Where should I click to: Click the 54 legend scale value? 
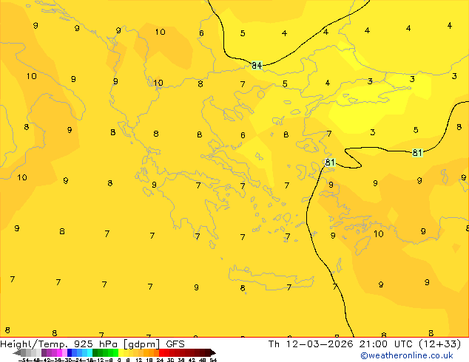click(x=213, y=360)
